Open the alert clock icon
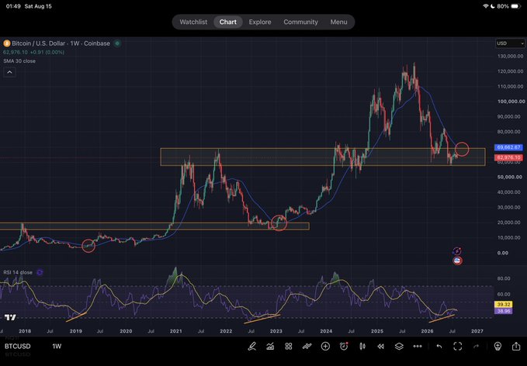 click(344, 346)
